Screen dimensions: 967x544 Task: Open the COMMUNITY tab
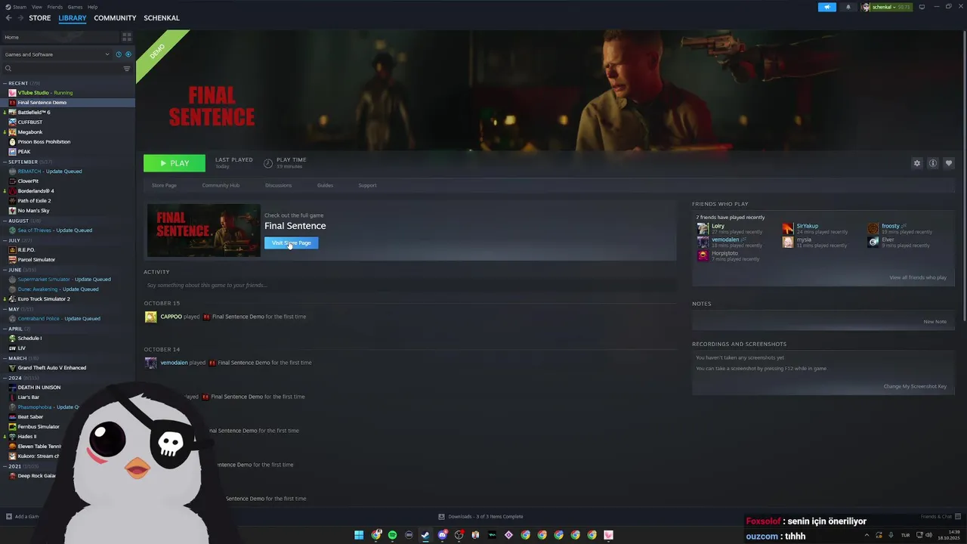(x=115, y=18)
